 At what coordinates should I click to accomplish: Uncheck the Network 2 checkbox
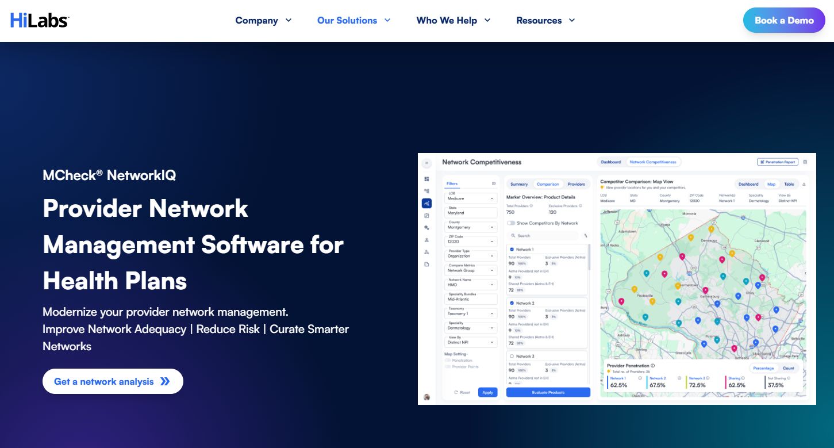tap(512, 303)
